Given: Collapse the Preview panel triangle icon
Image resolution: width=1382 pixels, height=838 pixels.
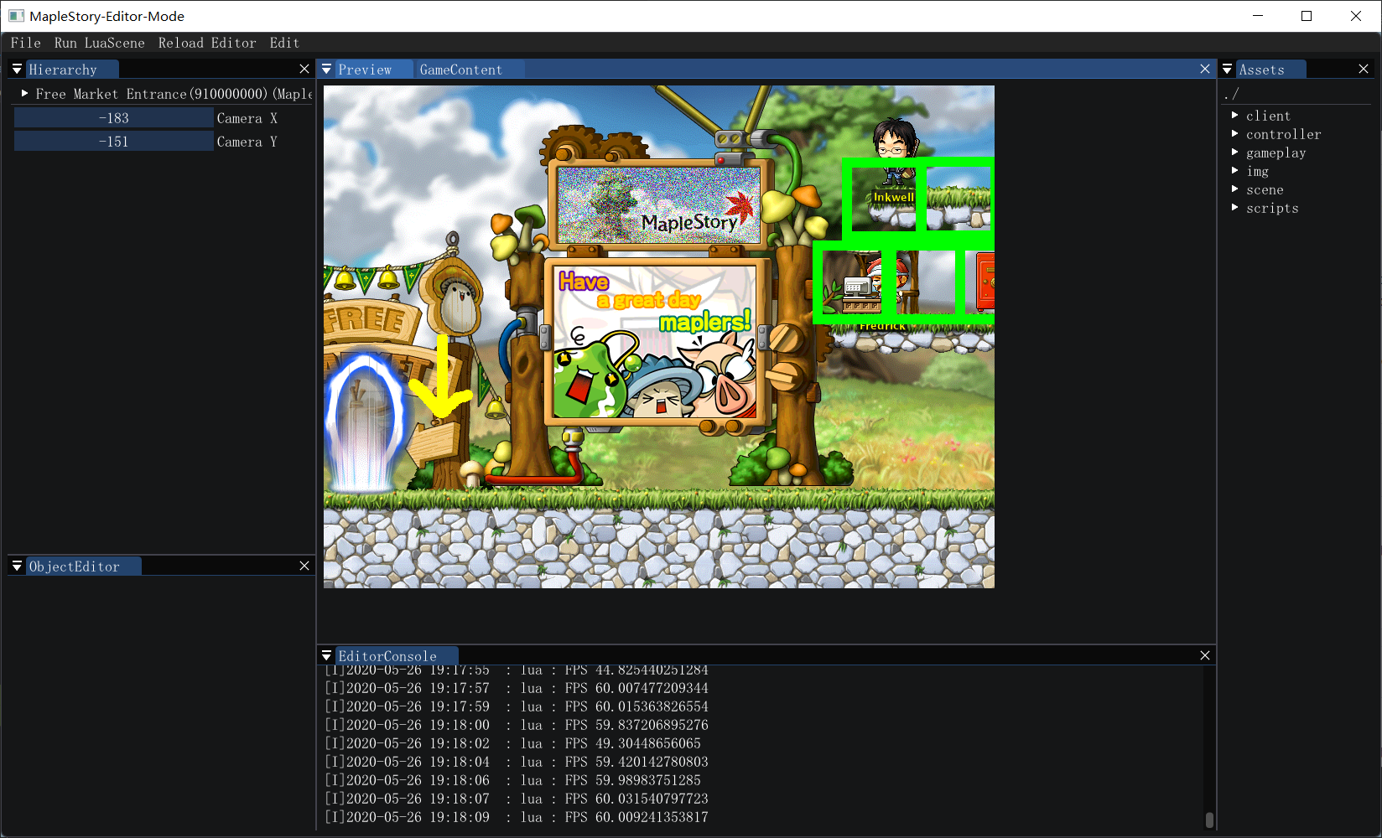Looking at the screenshot, I should 327,70.
